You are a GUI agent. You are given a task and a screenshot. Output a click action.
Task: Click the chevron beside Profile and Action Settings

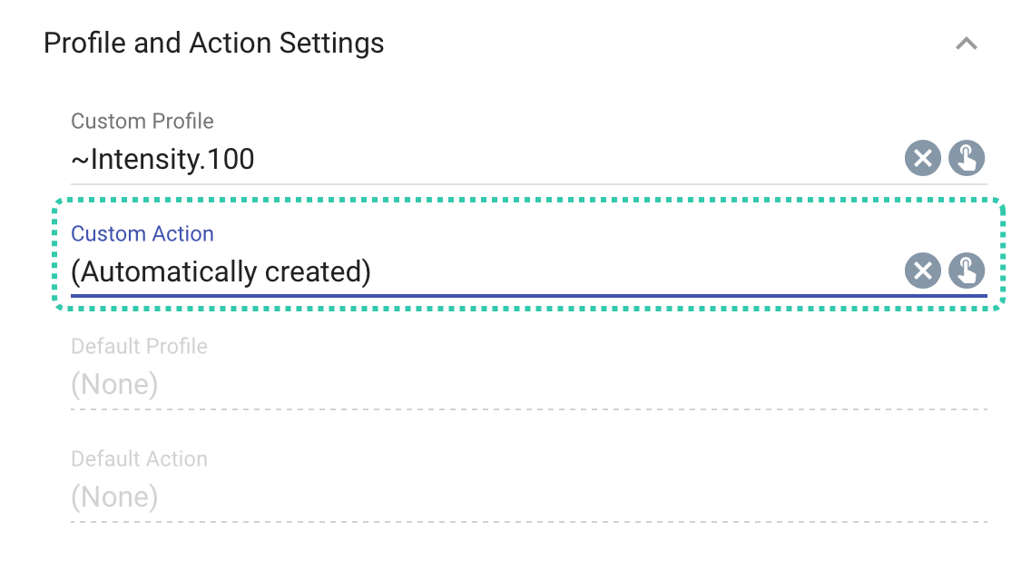tap(967, 43)
